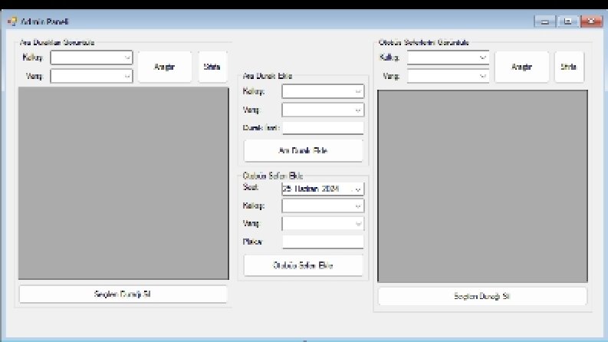Click the Admin Panel title bar app icon

pyautogui.click(x=12, y=21)
